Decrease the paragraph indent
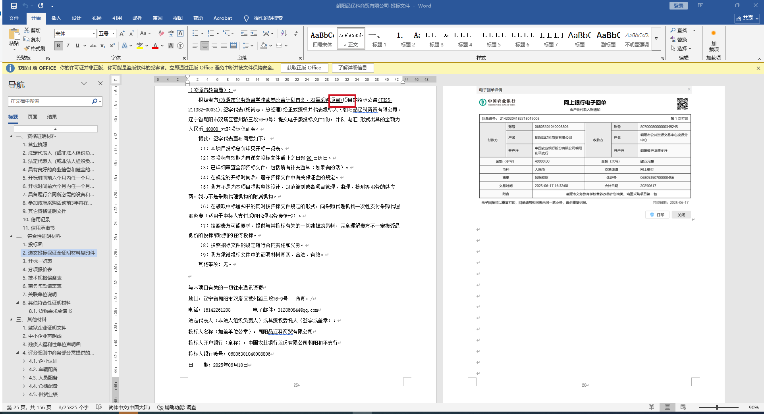Viewport: 764px width, 414px height. (244, 34)
